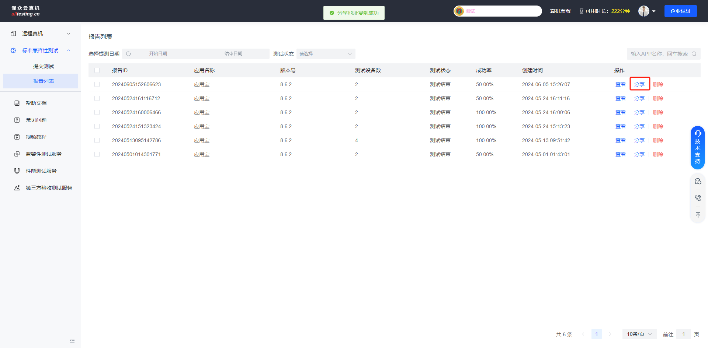Click the headset technical support icon
This screenshot has height=348, width=708.
coord(698,133)
